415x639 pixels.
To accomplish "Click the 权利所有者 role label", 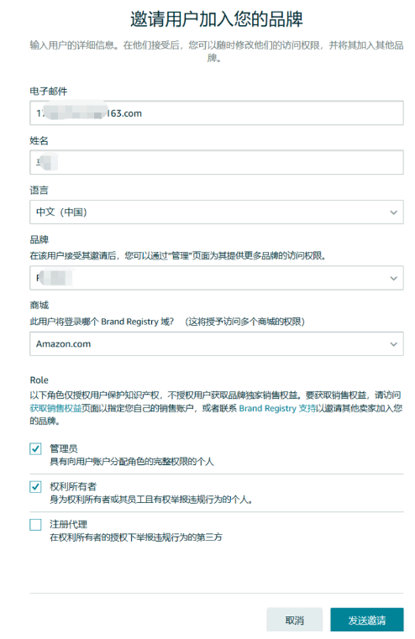I will point(73,486).
